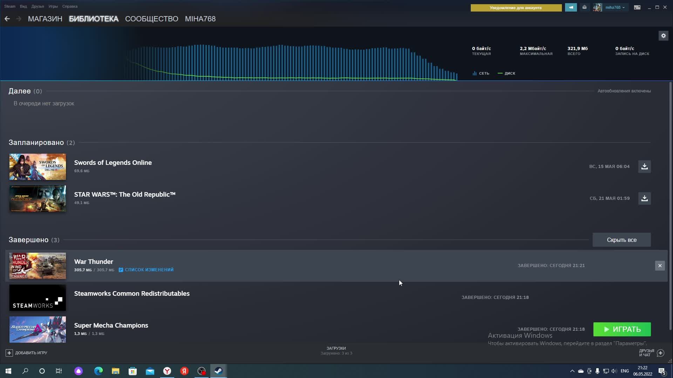The height and width of the screenshot is (378, 673).
Task: Click the announcements megaphone icon
Action: [x=571, y=7]
